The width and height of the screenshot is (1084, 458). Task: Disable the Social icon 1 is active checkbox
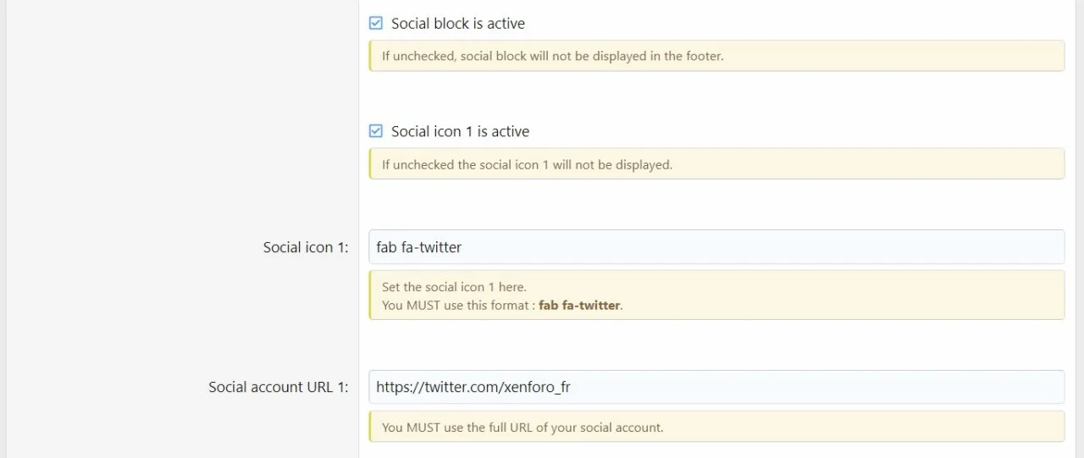pyautogui.click(x=376, y=131)
